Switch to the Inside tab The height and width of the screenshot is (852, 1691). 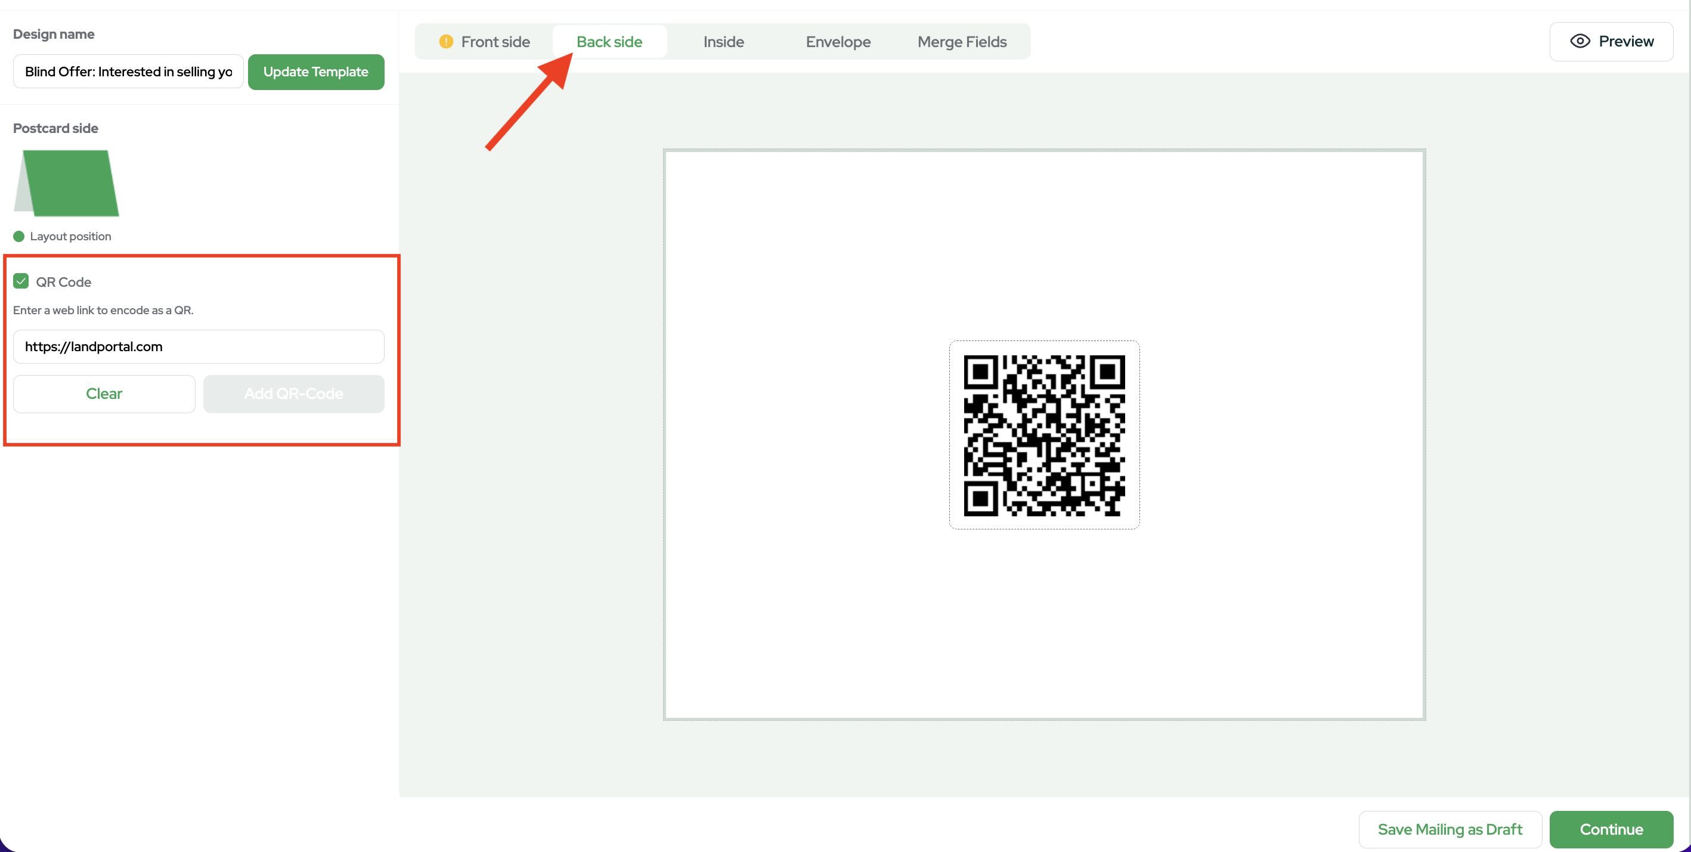pyautogui.click(x=723, y=42)
